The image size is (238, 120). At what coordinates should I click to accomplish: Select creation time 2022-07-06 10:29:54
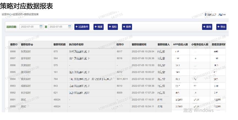pos(143,51)
